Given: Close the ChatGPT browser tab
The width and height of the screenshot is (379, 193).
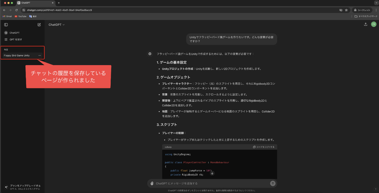Looking at the screenshot, I should click(53, 3).
